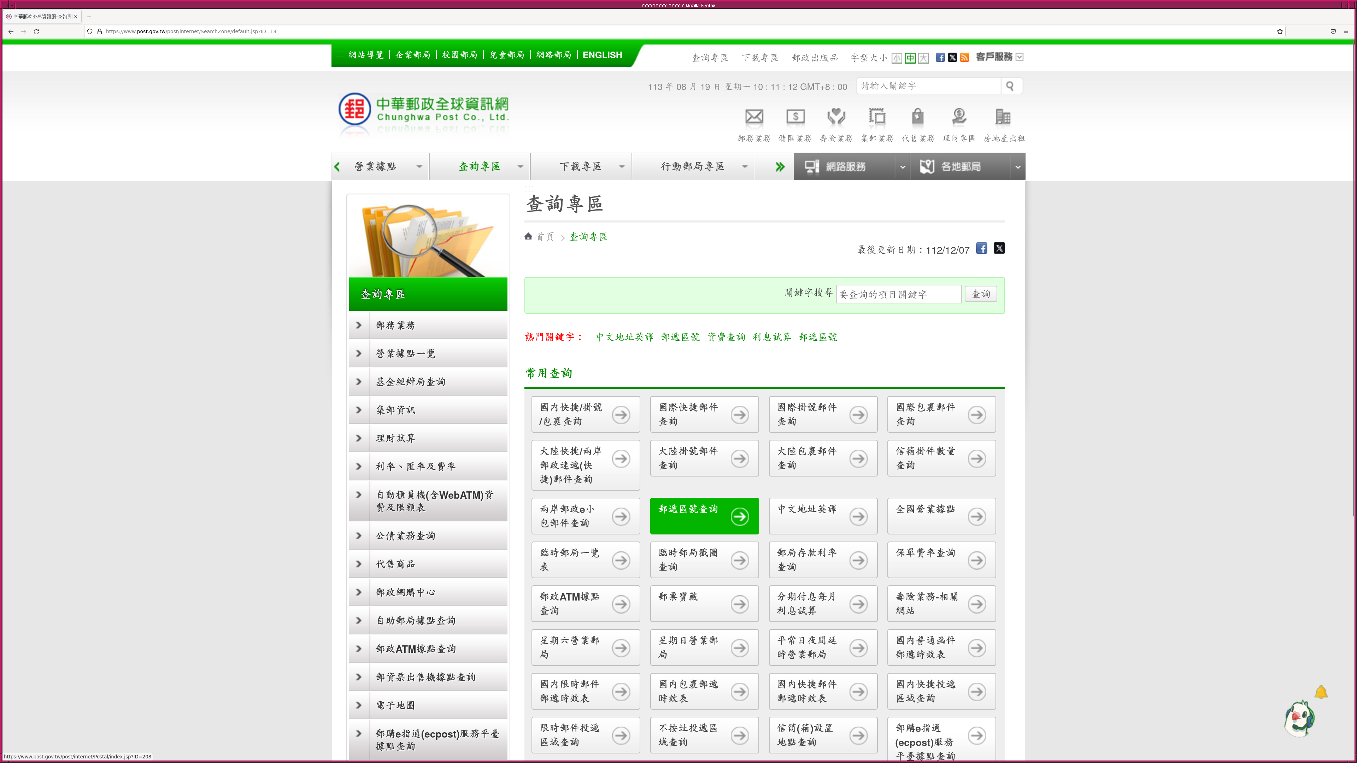
Task: Click the 房地產出租 building icon
Action: click(1003, 117)
